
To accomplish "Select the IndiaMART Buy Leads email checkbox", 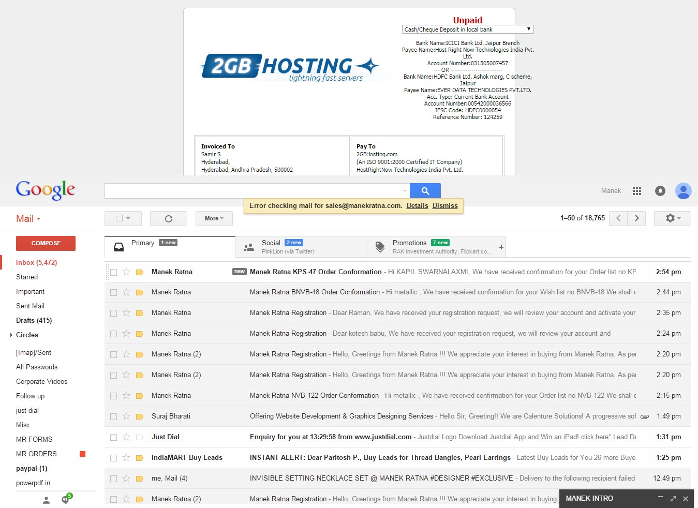I will (113, 458).
